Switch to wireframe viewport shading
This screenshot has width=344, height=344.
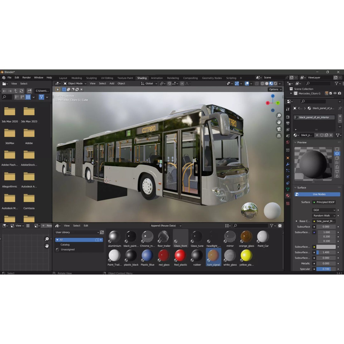coord(262,83)
